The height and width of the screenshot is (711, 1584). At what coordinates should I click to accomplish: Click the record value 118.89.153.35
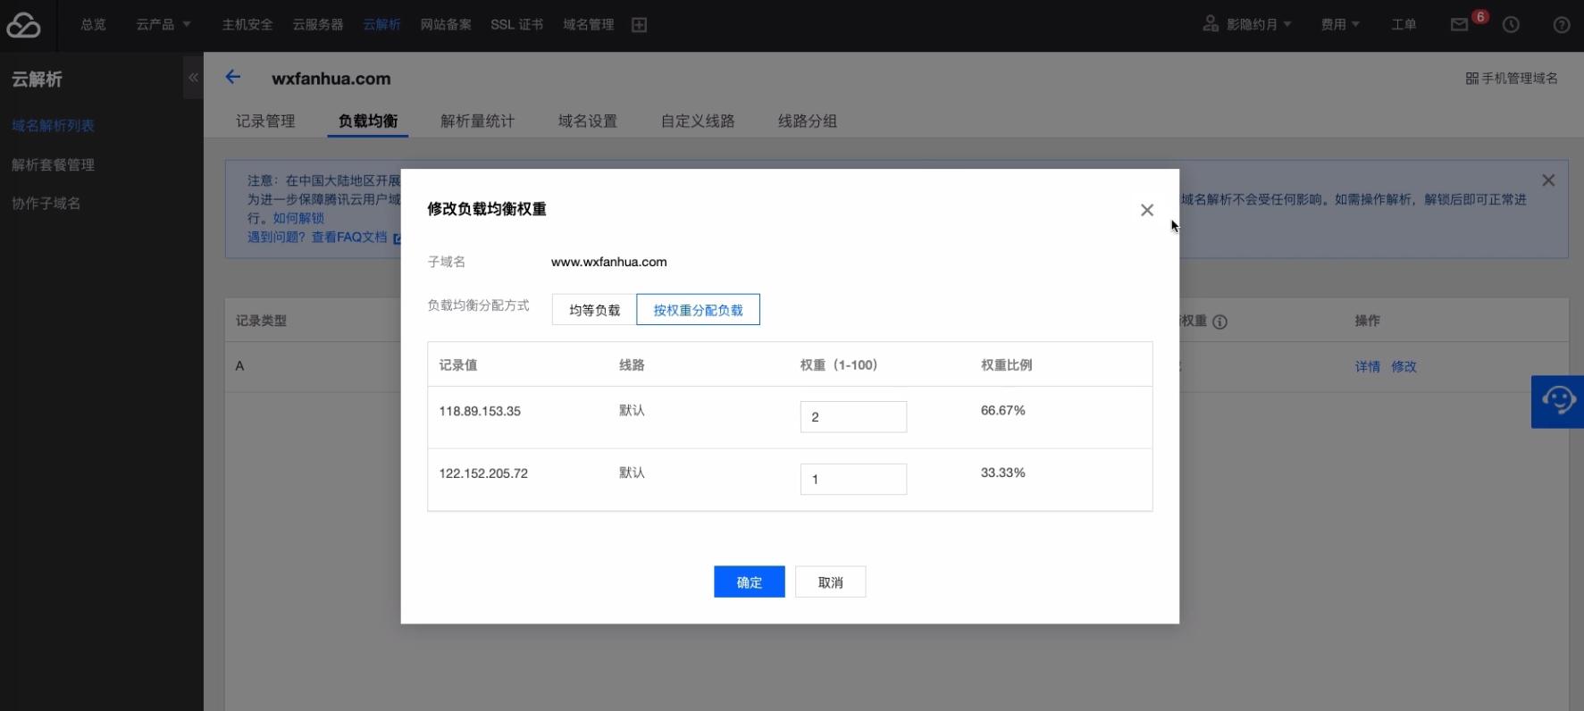point(480,411)
